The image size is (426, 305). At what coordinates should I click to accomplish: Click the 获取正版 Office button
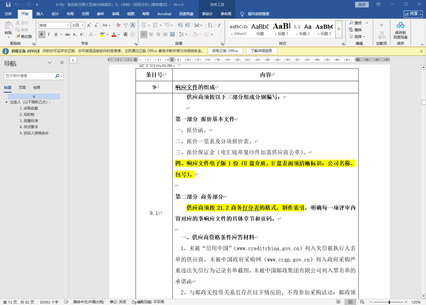point(225,51)
